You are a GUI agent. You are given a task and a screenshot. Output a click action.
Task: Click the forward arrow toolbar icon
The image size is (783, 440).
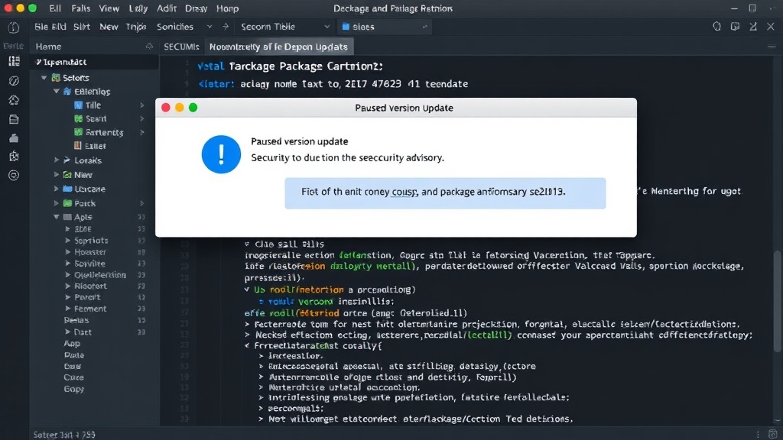(x=226, y=27)
